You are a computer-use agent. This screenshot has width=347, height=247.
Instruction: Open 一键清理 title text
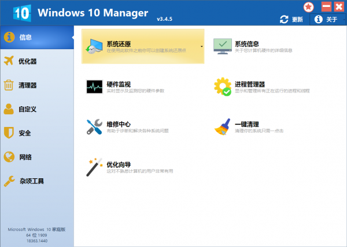tap(247, 124)
